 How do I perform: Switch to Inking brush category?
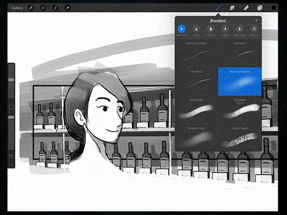[196, 30]
